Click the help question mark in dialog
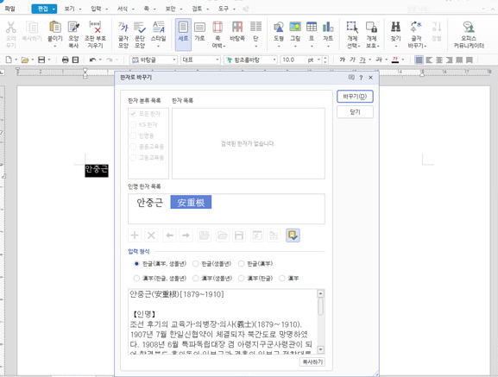 click(x=361, y=78)
